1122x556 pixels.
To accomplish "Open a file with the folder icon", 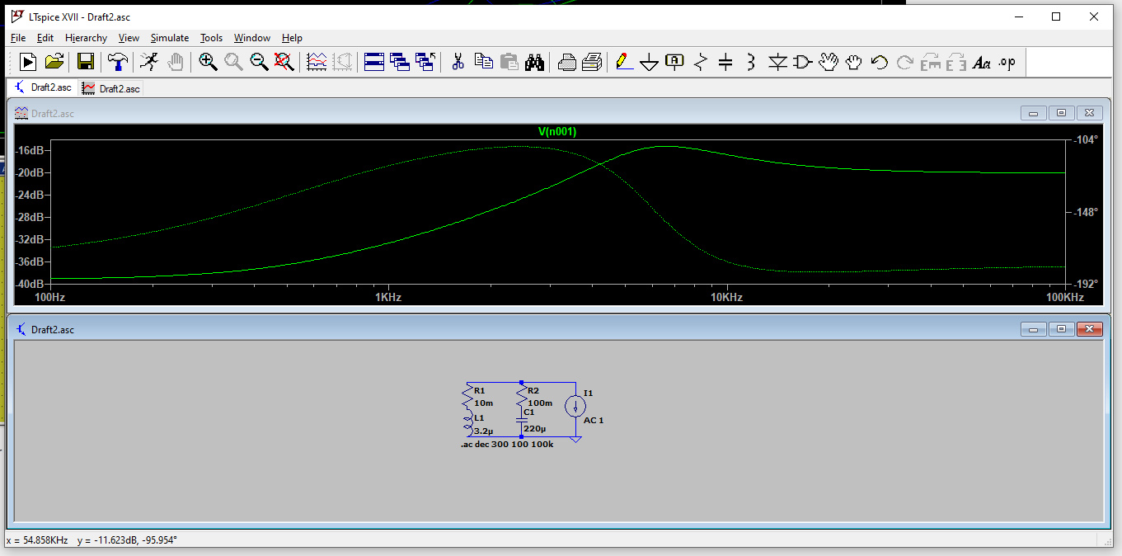I will coord(54,62).
